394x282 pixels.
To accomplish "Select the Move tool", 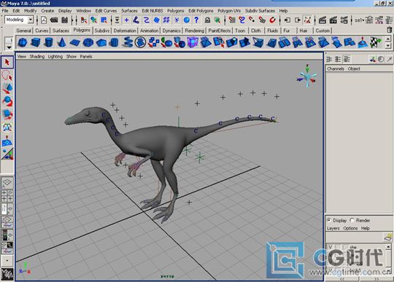I will pyautogui.click(x=7, y=88).
